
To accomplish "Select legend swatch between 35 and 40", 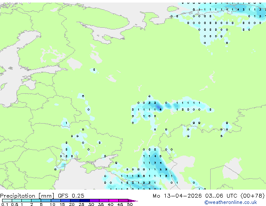I will tap(104, 201).
